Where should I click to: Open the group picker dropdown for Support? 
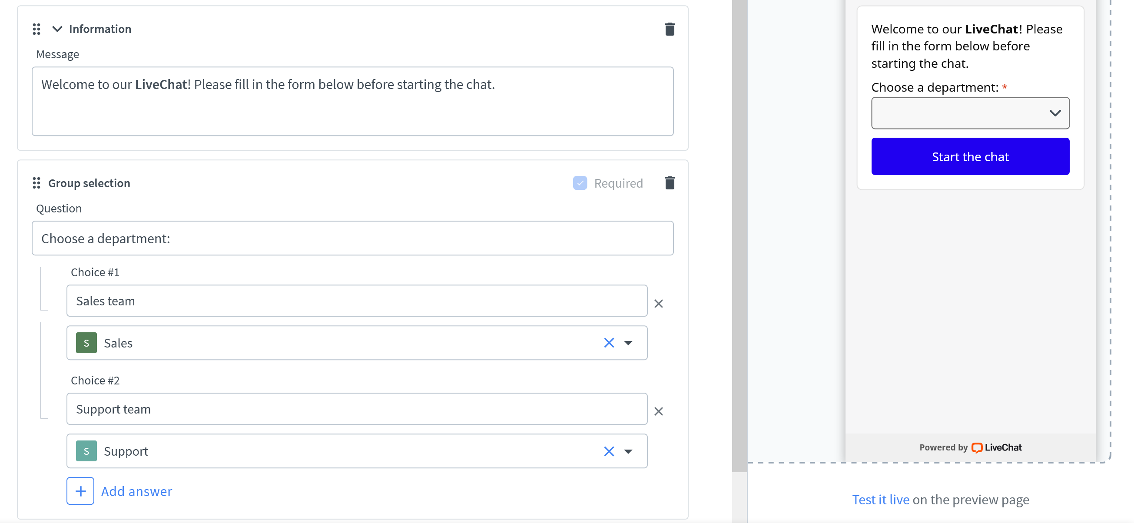[629, 451]
